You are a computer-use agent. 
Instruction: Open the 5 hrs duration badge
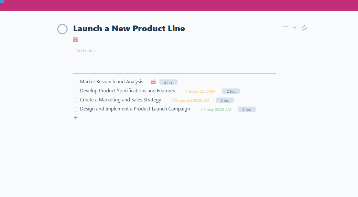(224, 100)
